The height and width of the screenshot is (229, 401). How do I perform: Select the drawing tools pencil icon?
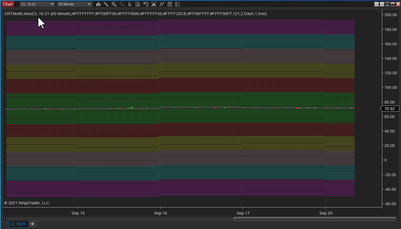(x=106, y=4)
